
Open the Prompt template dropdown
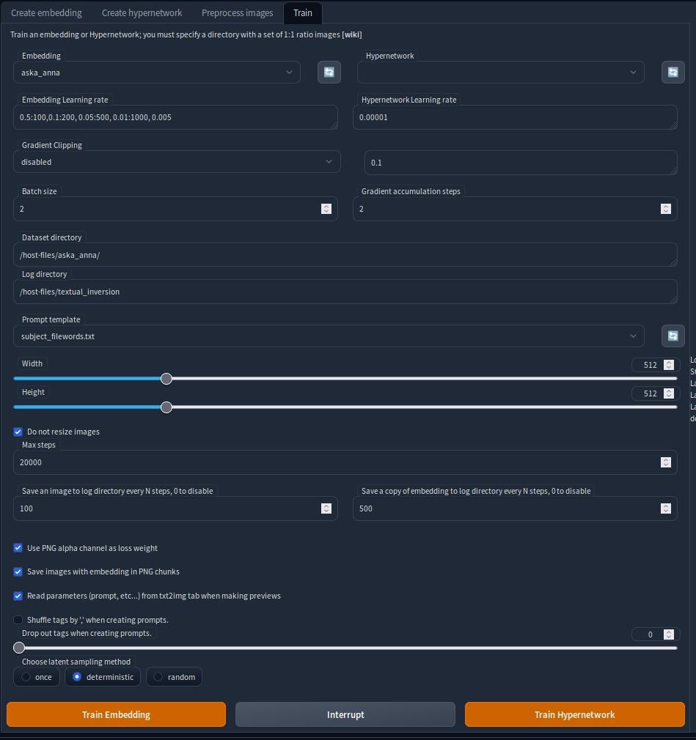[x=329, y=336]
